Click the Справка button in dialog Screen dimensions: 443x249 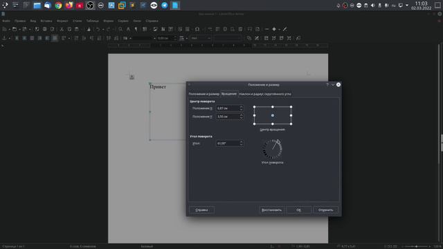201,210
